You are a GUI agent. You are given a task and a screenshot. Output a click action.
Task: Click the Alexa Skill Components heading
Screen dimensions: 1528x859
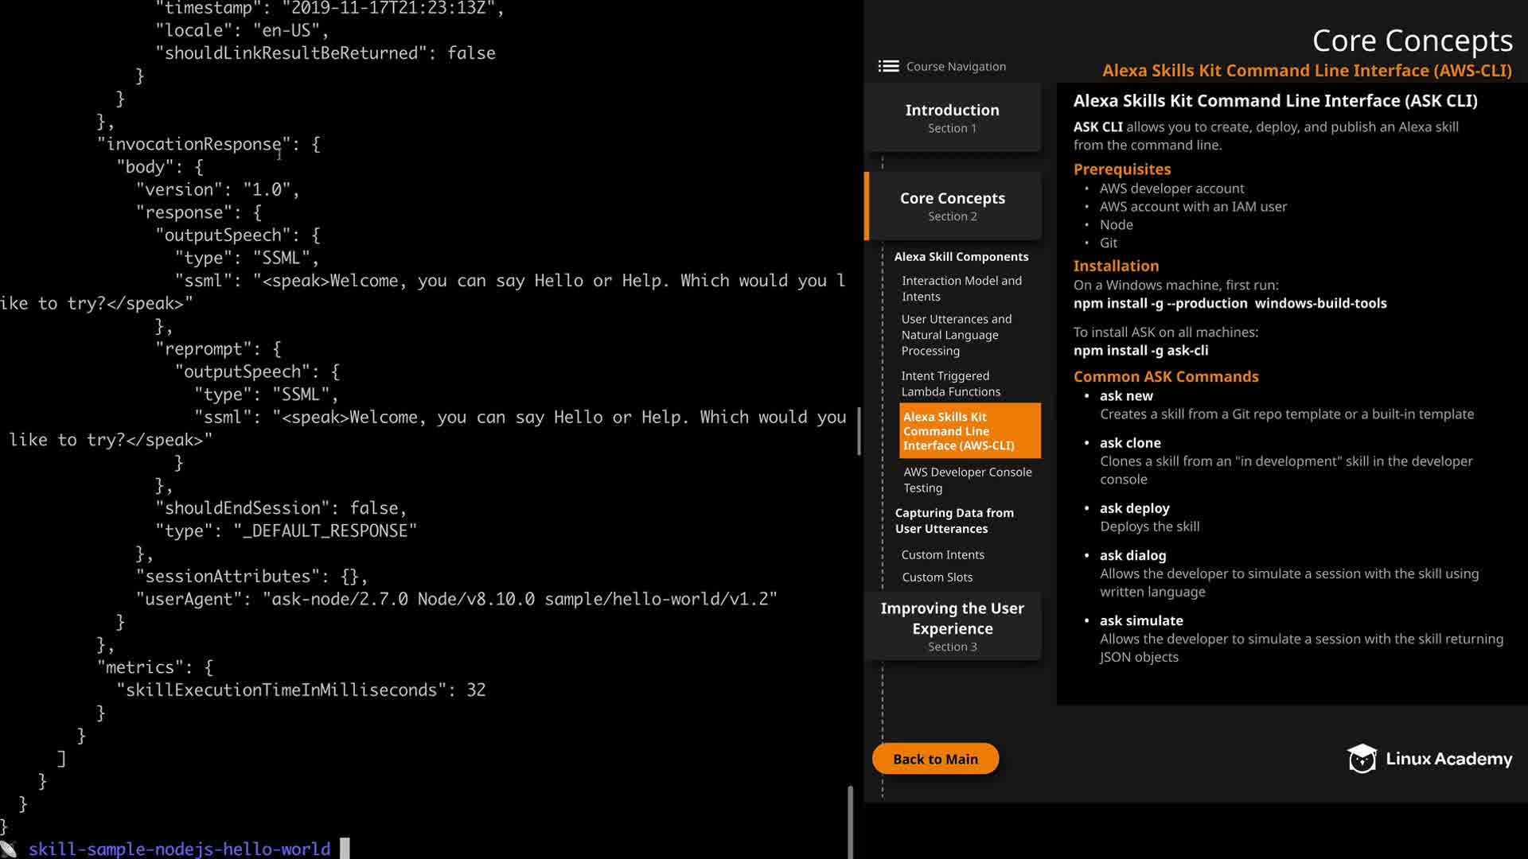point(961,257)
